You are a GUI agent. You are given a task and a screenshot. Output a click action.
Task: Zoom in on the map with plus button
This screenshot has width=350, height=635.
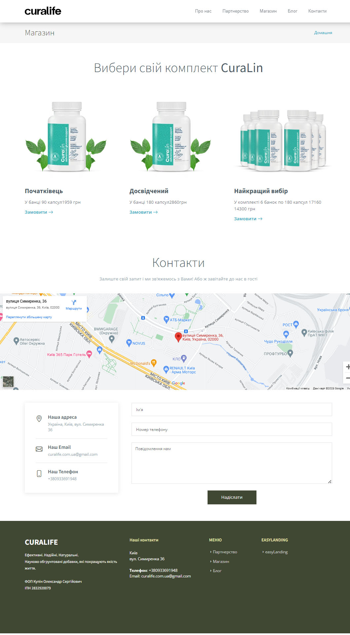click(x=347, y=367)
